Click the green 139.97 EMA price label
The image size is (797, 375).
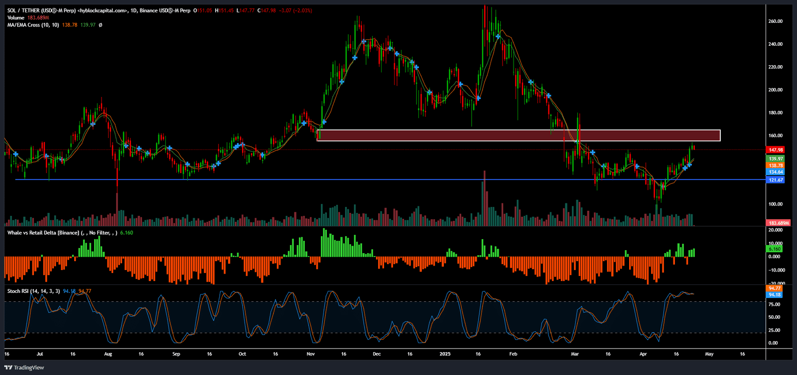[x=776, y=159]
